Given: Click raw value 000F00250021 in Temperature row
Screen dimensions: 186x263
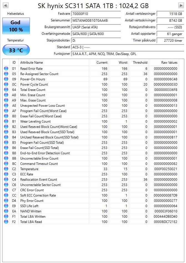Looking at the screenshot, I should [166, 169].
